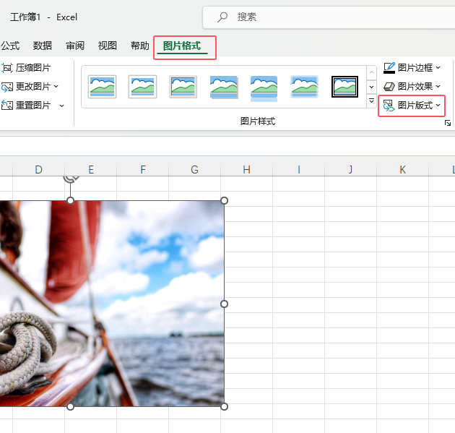Apply the fourth picture style with drop shadow
The image size is (455, 433).
pyautogui.click(x=223, y=87)
